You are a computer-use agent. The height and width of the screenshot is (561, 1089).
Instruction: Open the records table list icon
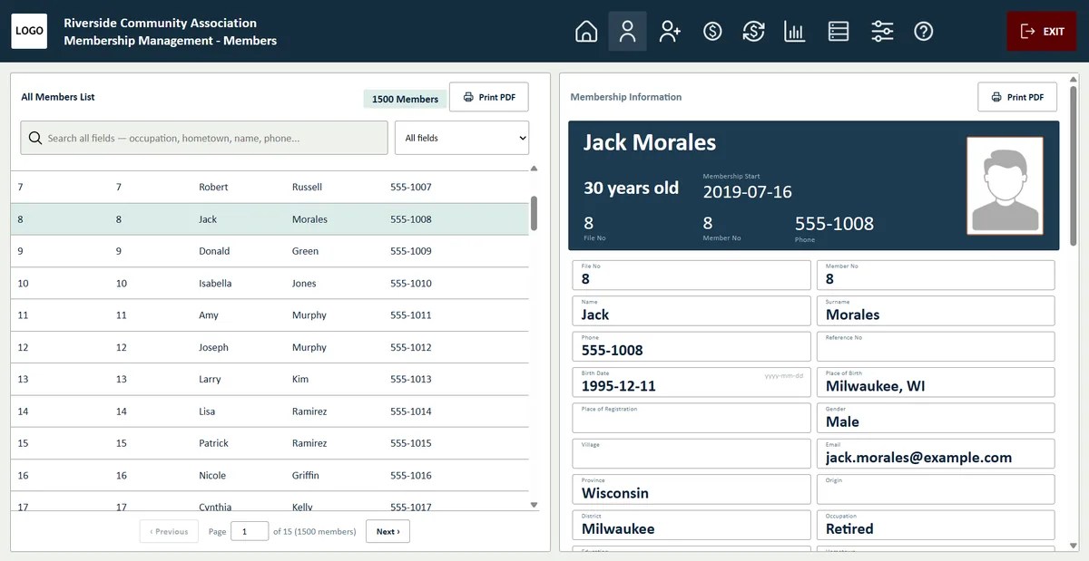(839, 32)
